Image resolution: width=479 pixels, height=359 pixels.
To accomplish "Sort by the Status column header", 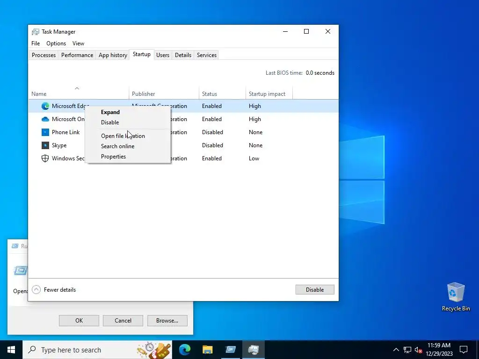I will click(222, 93).
